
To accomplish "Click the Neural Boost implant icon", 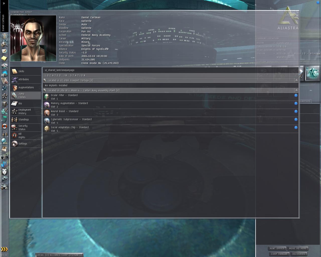I will pos(47,113).
